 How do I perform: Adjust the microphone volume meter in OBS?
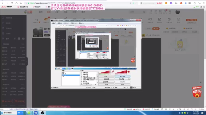click(x=105, y=72)
